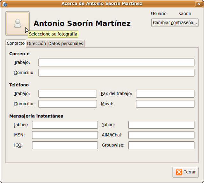This screenshot has width=204, height=183.
Task: Close the dialog with the title bar X
Action: pos(199,4)
